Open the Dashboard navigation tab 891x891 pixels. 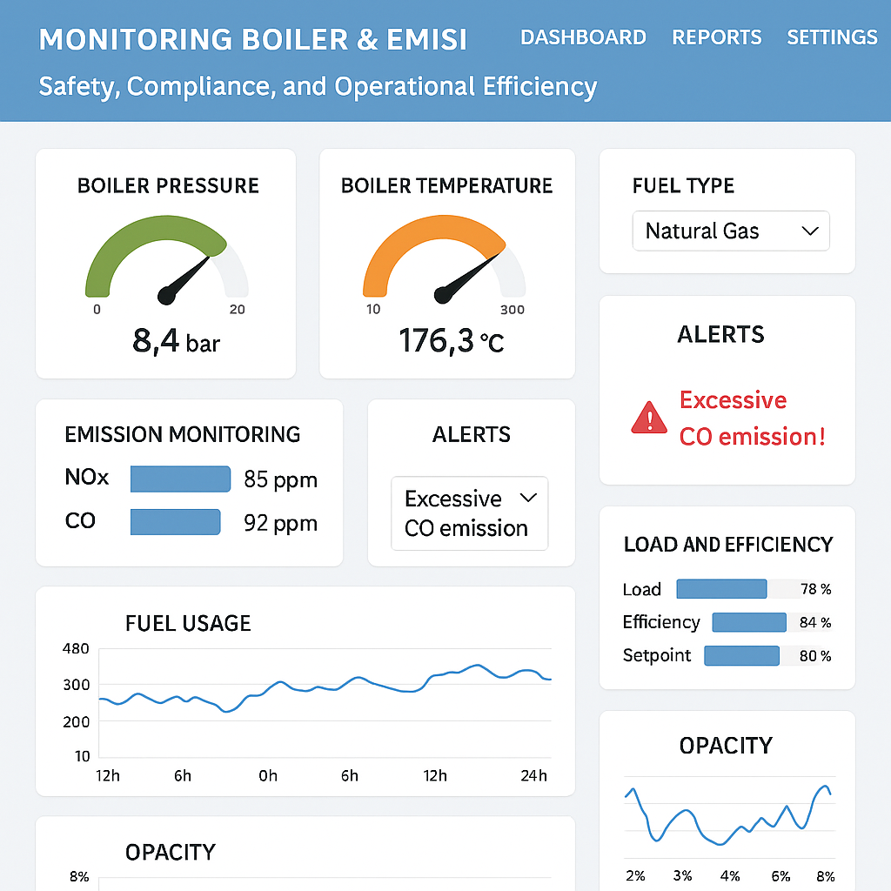pyautogui.click(x=583, y=37)
